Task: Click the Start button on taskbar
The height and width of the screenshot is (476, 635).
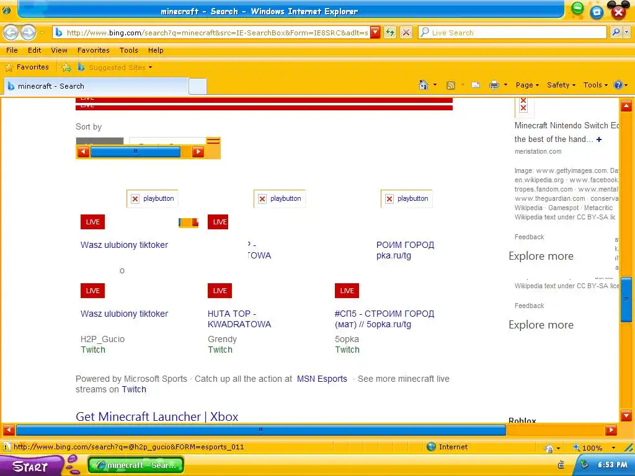Action: click(31, 466)
